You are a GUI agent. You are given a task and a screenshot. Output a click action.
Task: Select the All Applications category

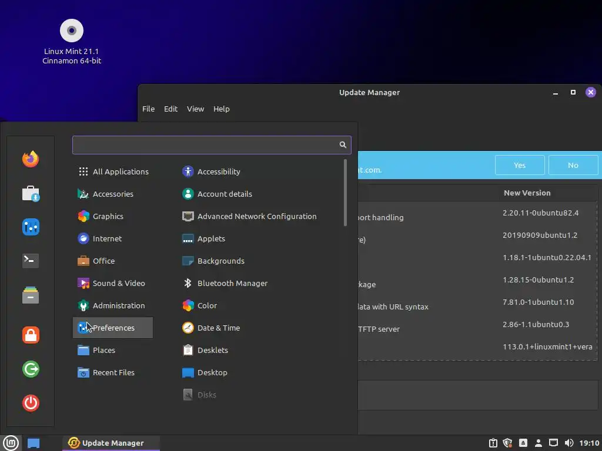tap(113, 171)
